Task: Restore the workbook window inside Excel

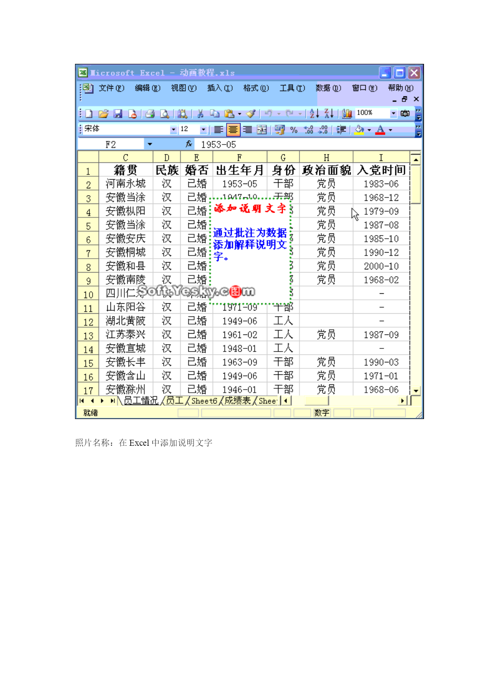Action: click(404, 99)
